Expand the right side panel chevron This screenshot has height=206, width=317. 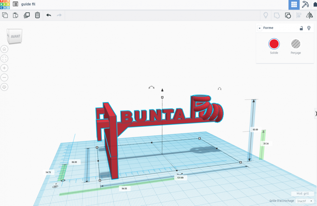tap(316, 113)
